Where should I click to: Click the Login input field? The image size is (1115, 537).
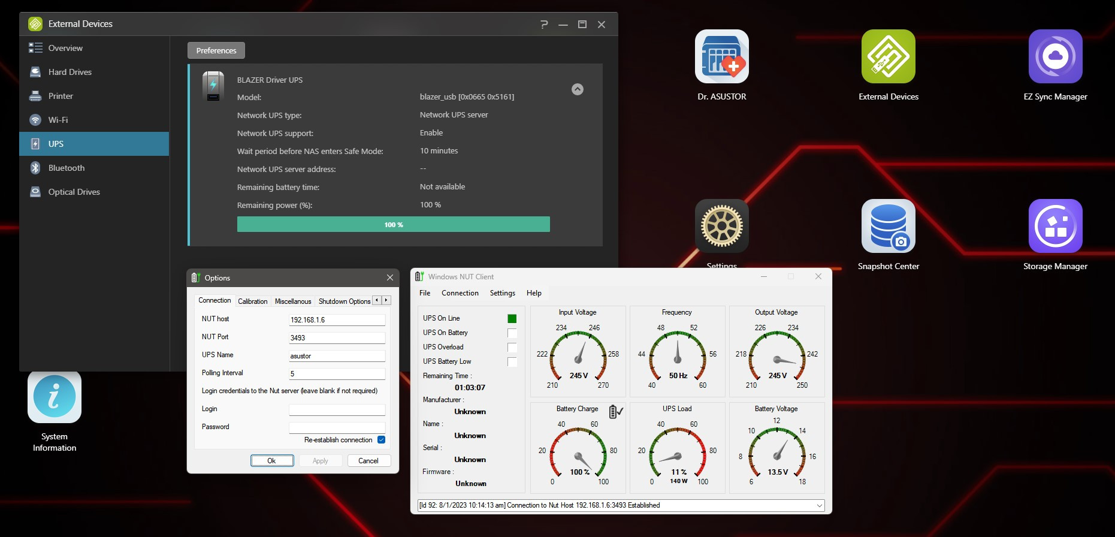[x=337, y=410]
